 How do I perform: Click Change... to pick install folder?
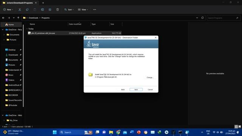(x=150, y=77)
